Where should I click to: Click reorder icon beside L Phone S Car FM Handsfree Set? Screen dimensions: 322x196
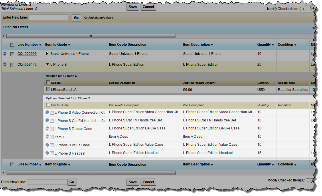click(47, 121)
